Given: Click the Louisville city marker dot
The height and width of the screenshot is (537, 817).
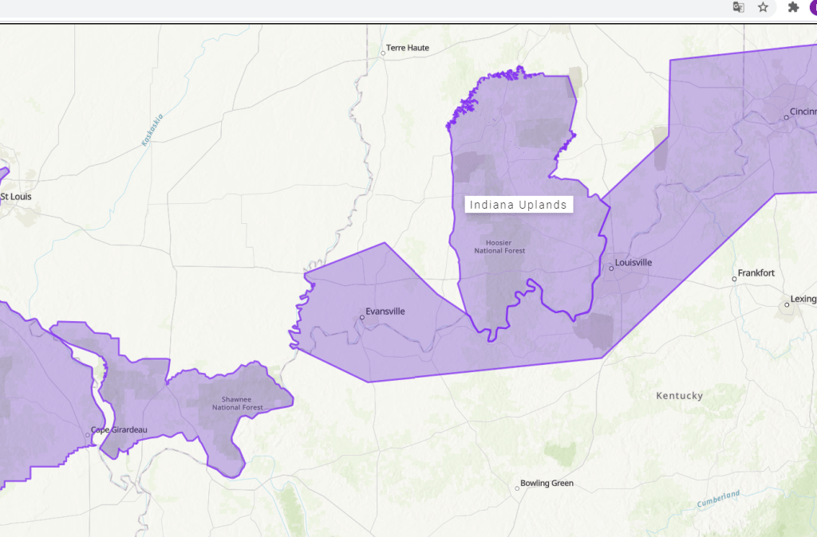Looking at the screenshot, I should point(611,268).
